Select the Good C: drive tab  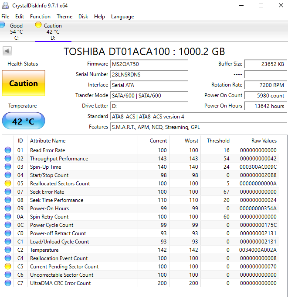[17, 31]
